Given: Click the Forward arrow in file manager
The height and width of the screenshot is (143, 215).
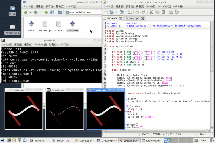Looking at the screenshot, I should pyautogui.click(x=36, y=12).
